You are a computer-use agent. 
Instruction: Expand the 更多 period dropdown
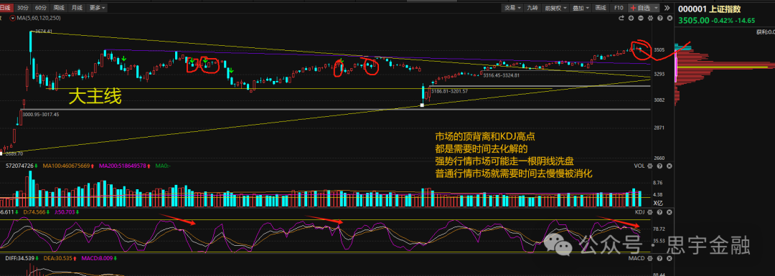(x=96, y=8)
